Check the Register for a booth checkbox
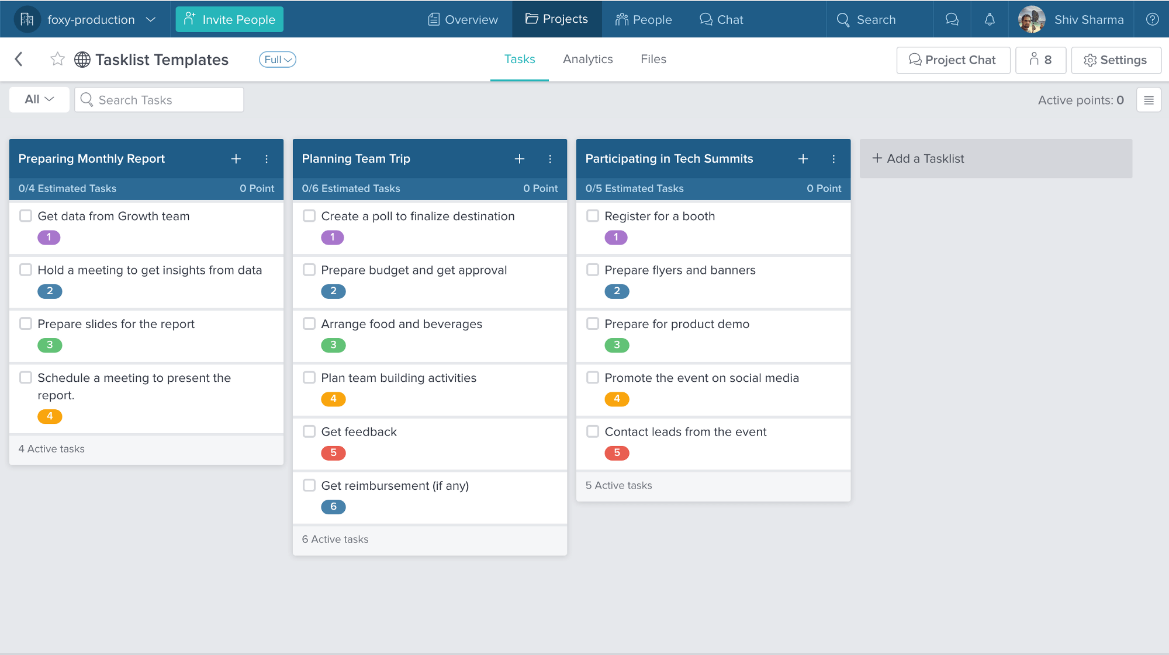 click(593, 215)
